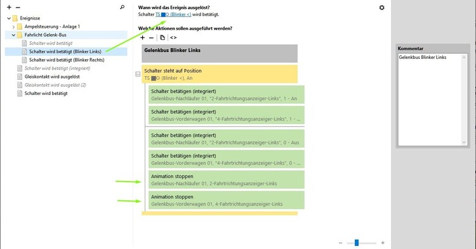Copy the action using the document icon
This screenshot has width=476, height=249.
click(x=162, y=37)
